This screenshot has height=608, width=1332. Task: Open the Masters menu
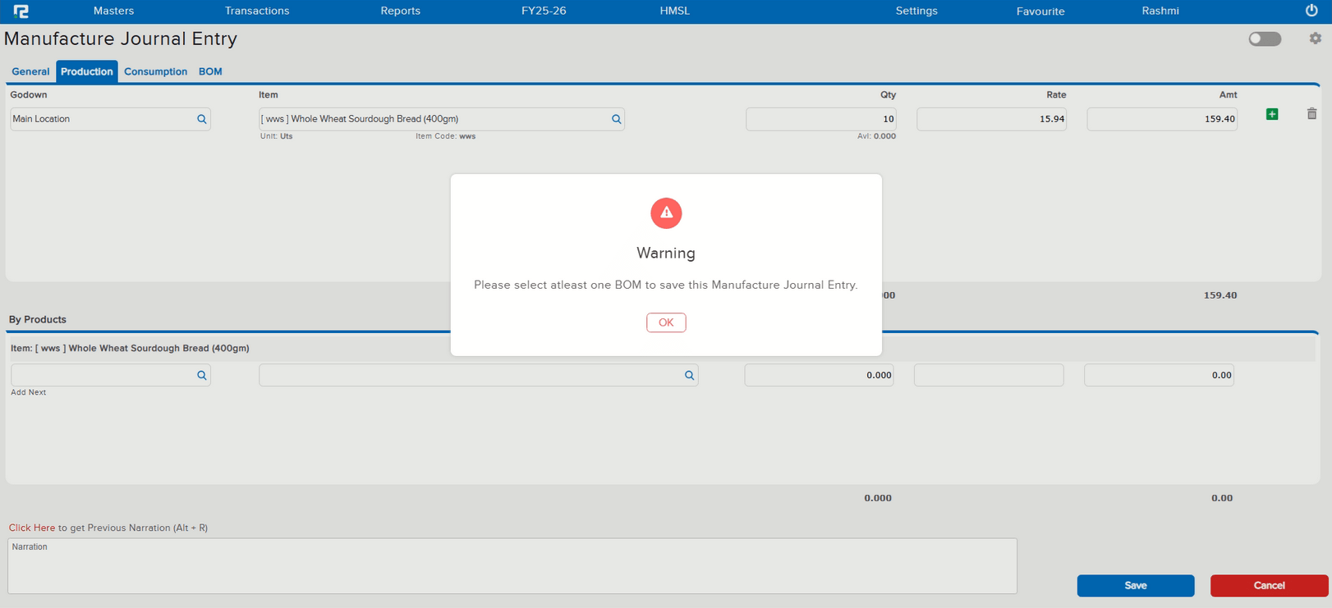(x=113, y=11)
